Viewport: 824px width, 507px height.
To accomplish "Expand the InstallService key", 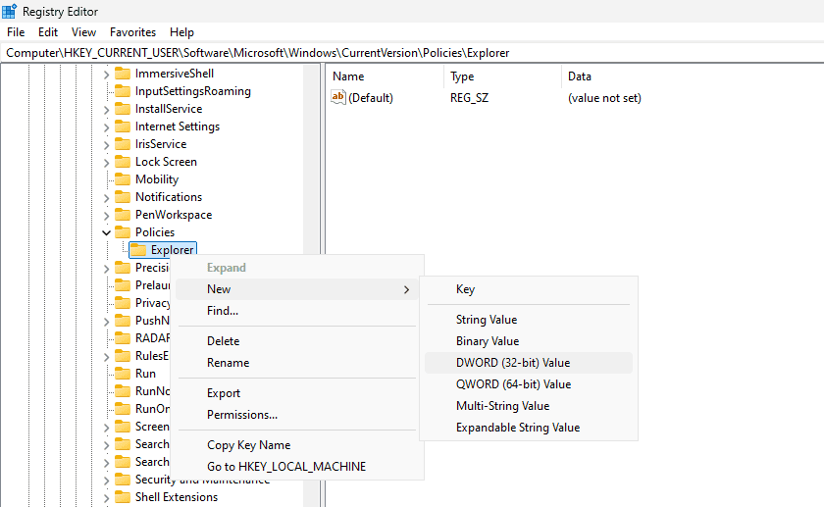I will tap(106, 109).
